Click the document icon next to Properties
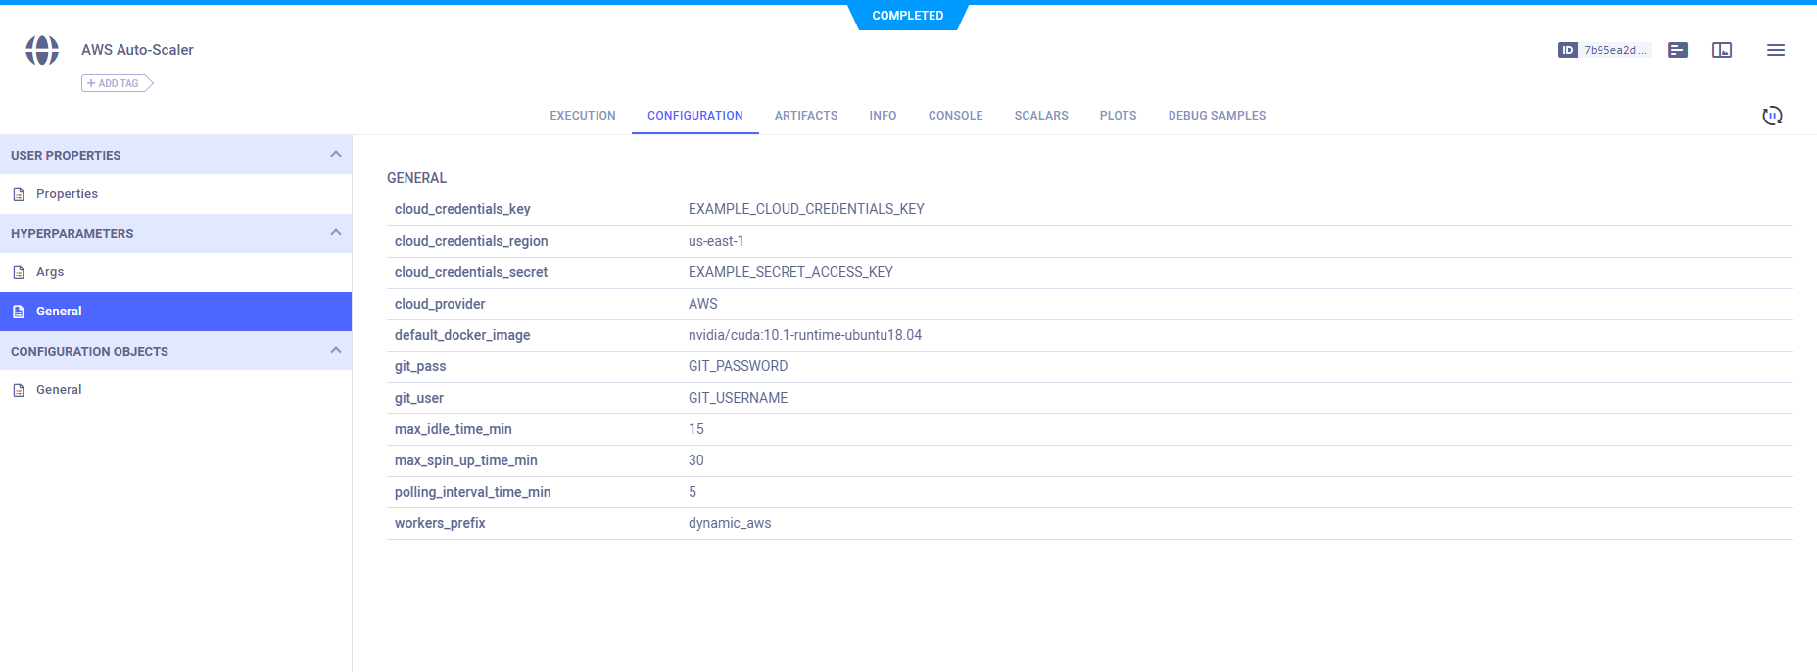Viewport: 1817px width, 672px height. click(x=19, y=194)
